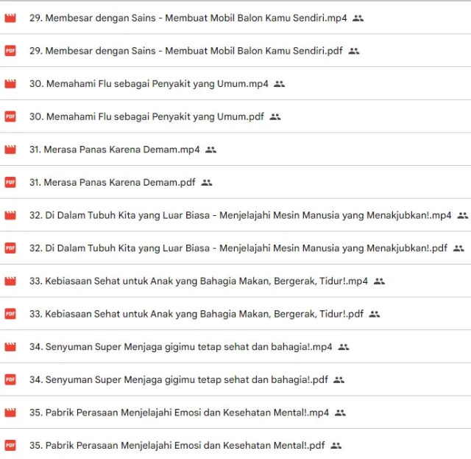Click the video icon for 29. Membesar dengan Sains mp4
Screen dimensions: 471x459
[x=10, y=18]
